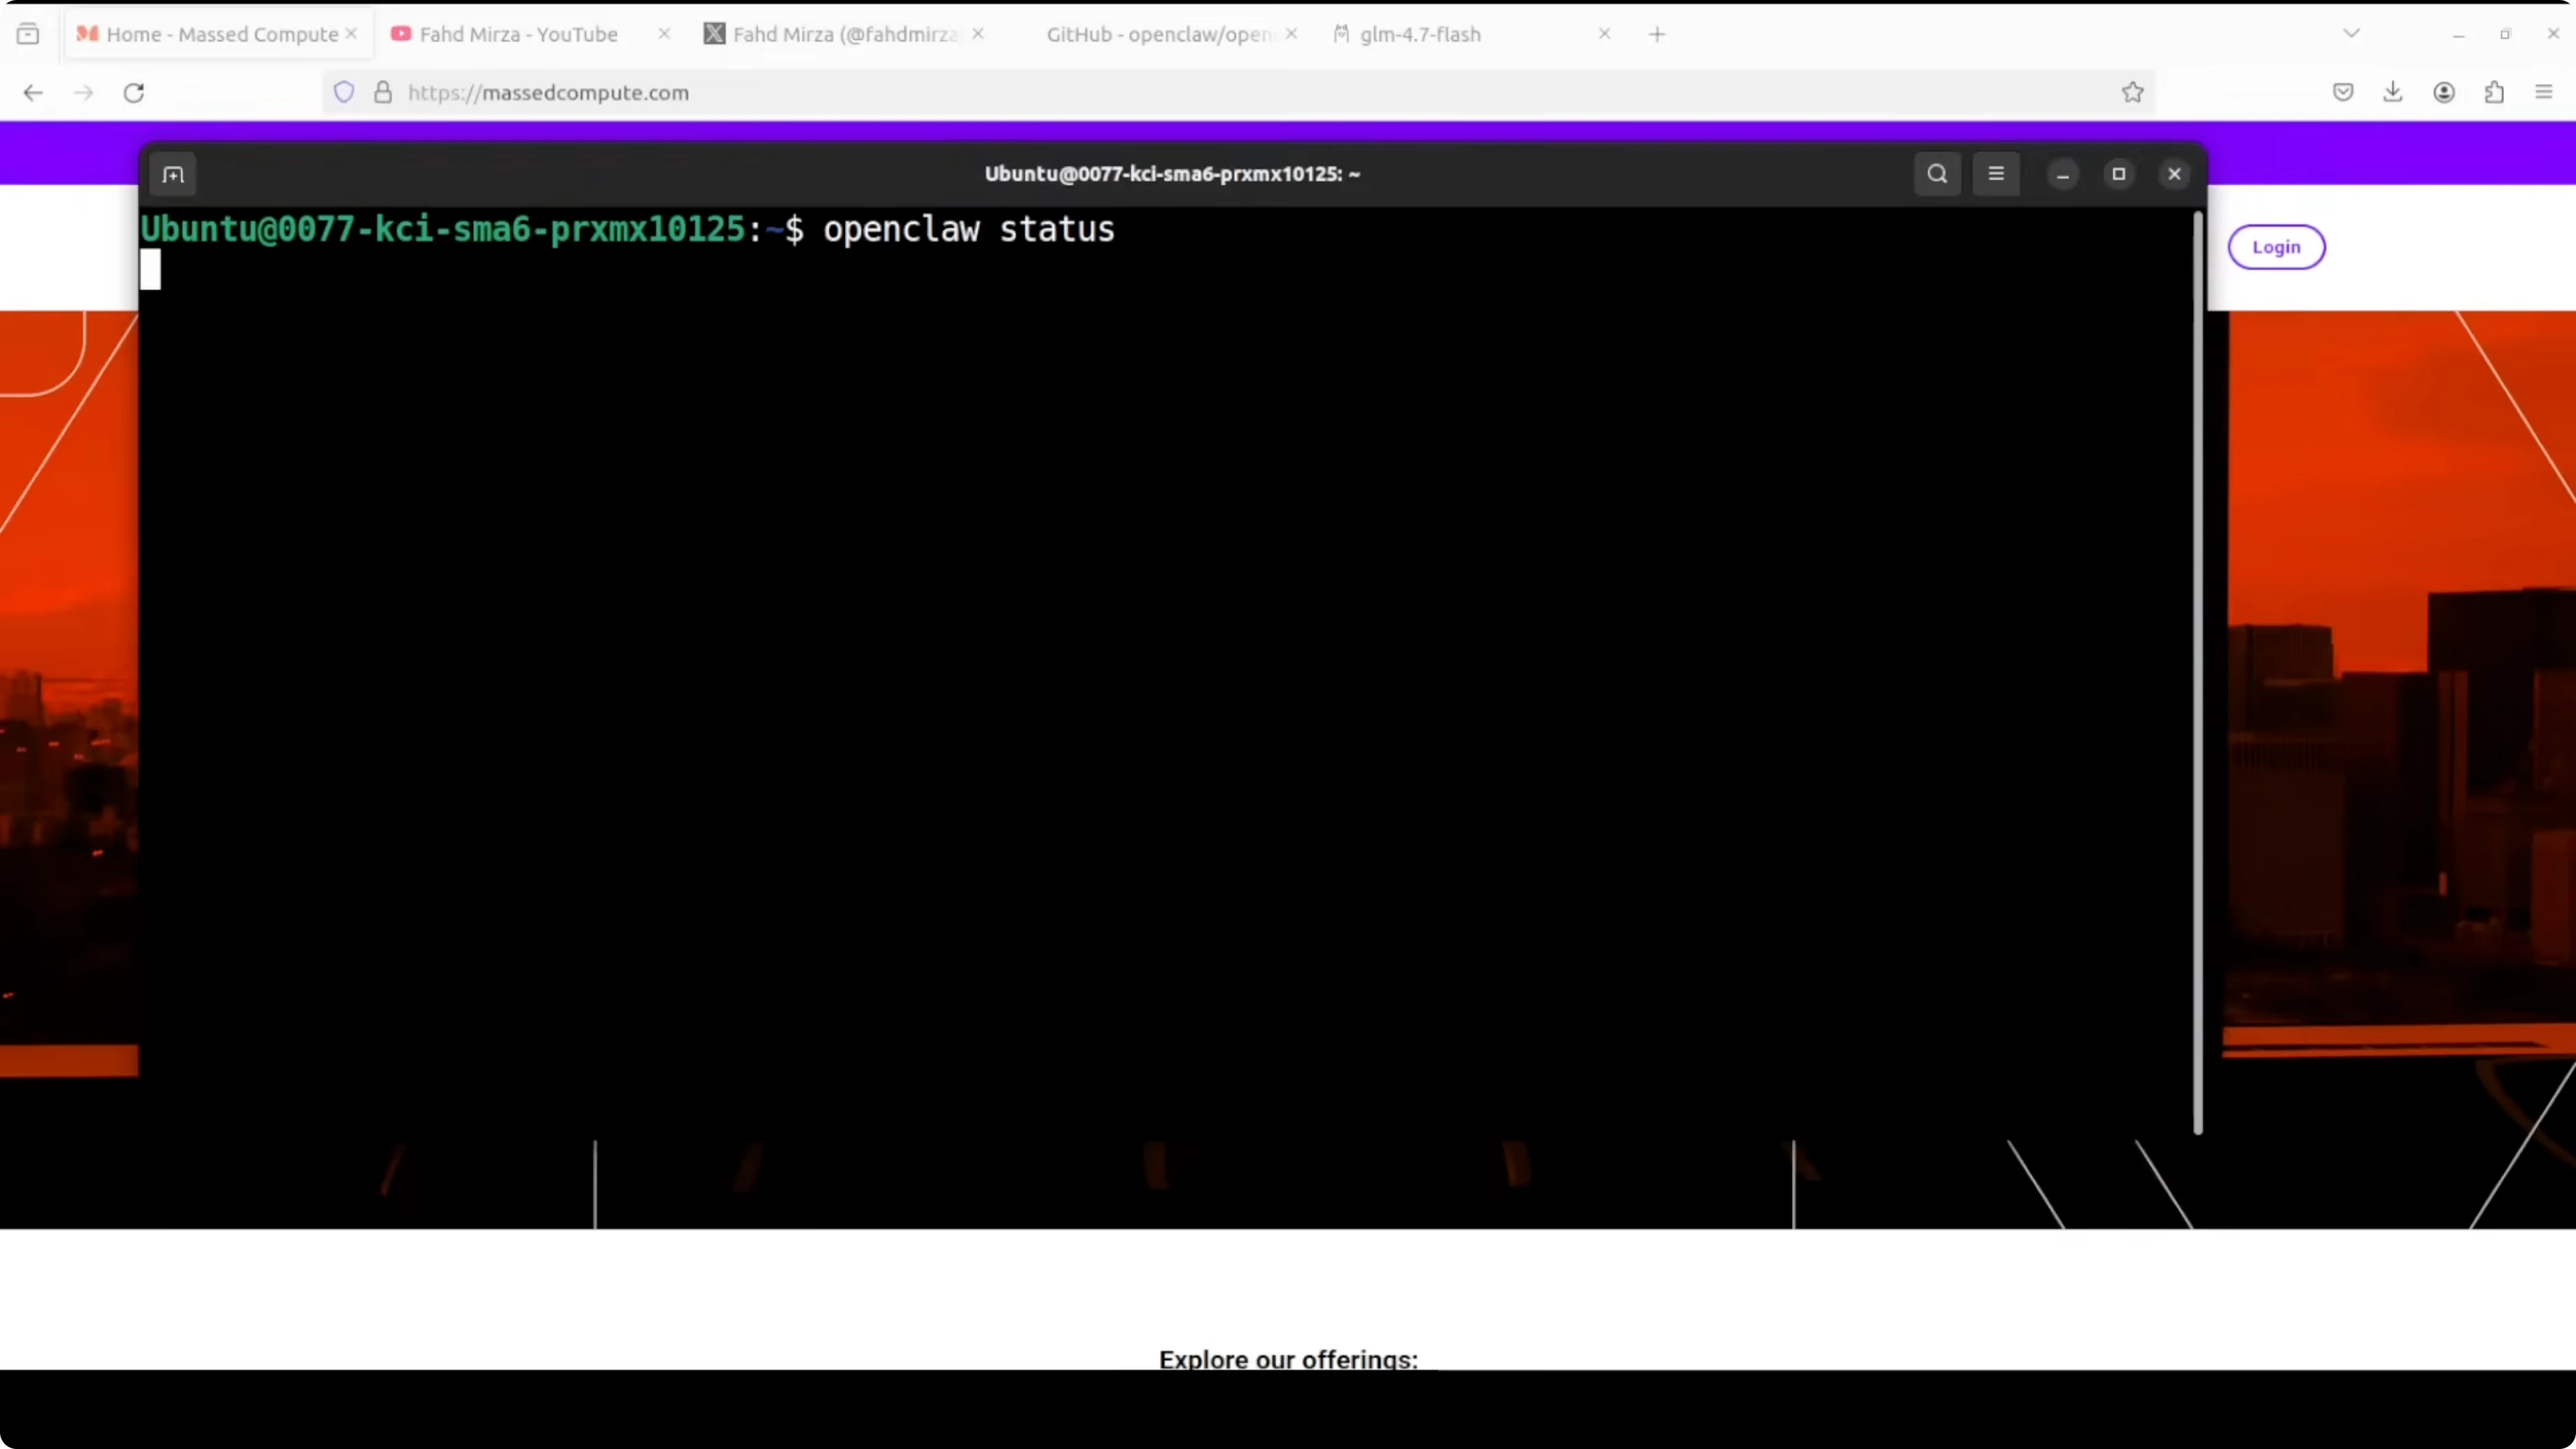Viewport: 2576px width, 1449px height.
Task: Switch to the Fahd Mirza - YouTube tab
Action: pyautogui.click(x=518, y=34)
